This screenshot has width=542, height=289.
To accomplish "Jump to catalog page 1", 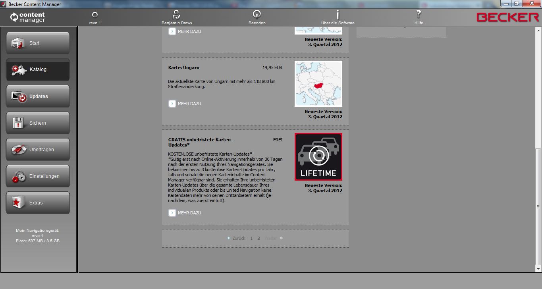I will pos(251,238).
